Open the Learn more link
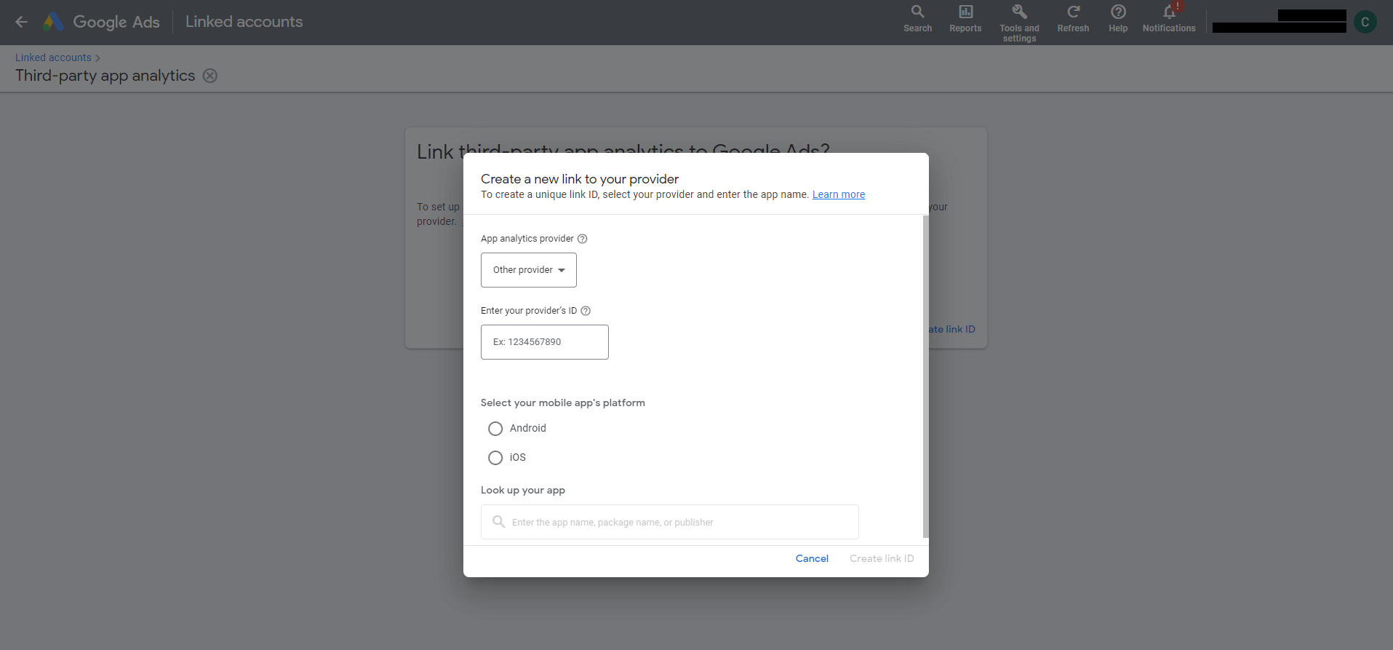Screen dimensions: 1393x650 (838, 194)
